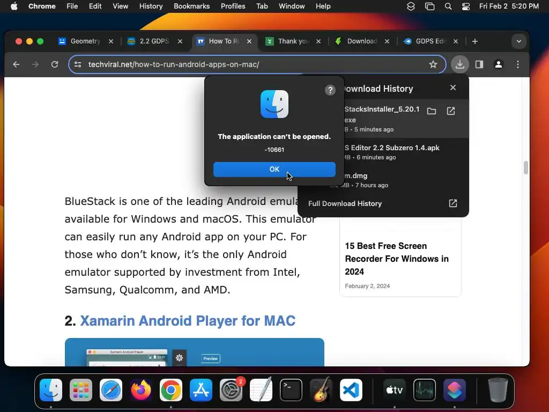Open the Xamarin Android Player for MAC link
The image size is (549, 412).
(188, 321)
